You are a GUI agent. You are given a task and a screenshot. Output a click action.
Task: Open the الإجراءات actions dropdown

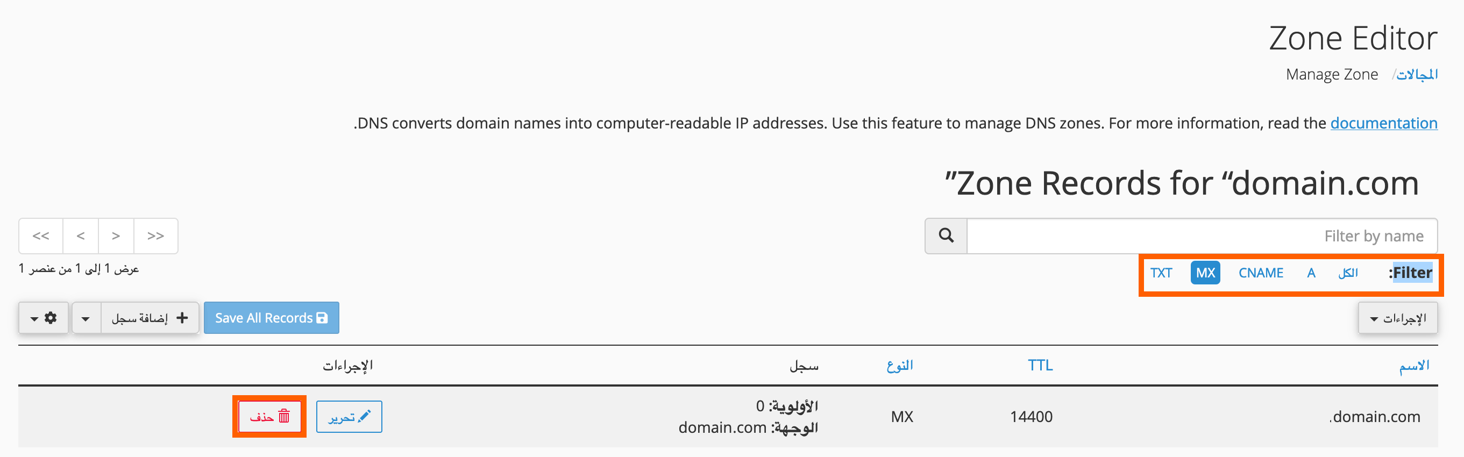point(1397,318)
